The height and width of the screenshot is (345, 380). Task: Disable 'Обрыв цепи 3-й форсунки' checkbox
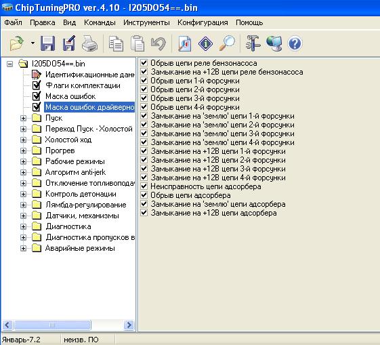coord(144,98)
